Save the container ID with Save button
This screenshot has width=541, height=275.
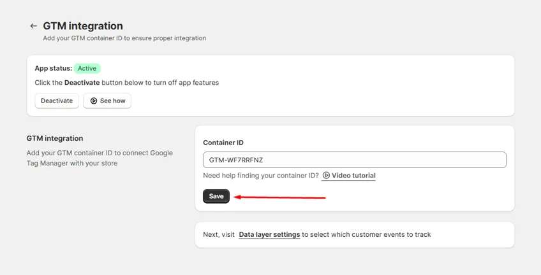216,196
